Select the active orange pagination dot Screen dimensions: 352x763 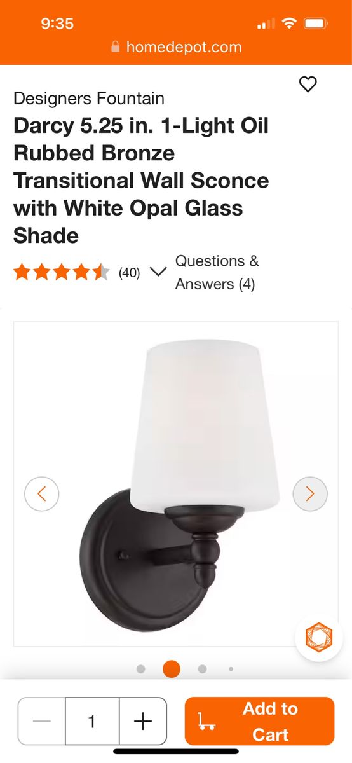point(172,669)
